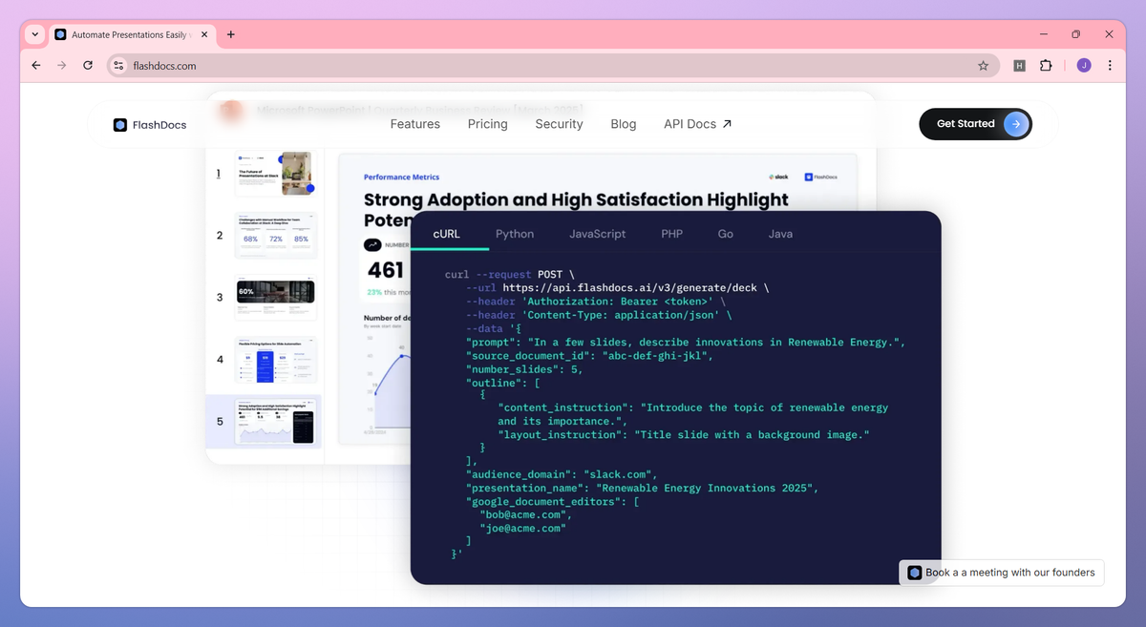Image resolution: width=1146 pixels, height=627 pixels.
Task: Bookmark this page with the star icon
Action: point(983,66)
